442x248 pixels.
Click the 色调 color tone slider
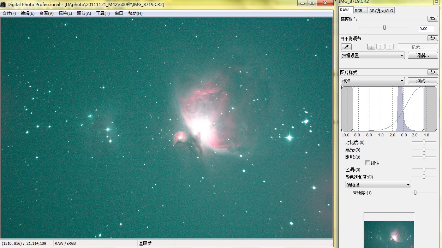click(x=424, y=169)
